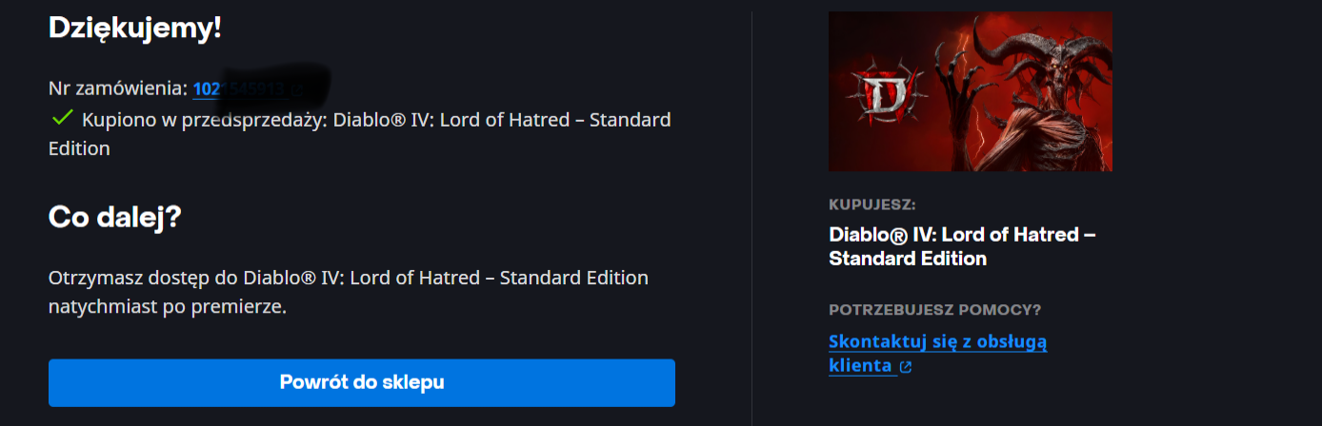Click the "natychmiast po premierze." text line

pos(167,307)
